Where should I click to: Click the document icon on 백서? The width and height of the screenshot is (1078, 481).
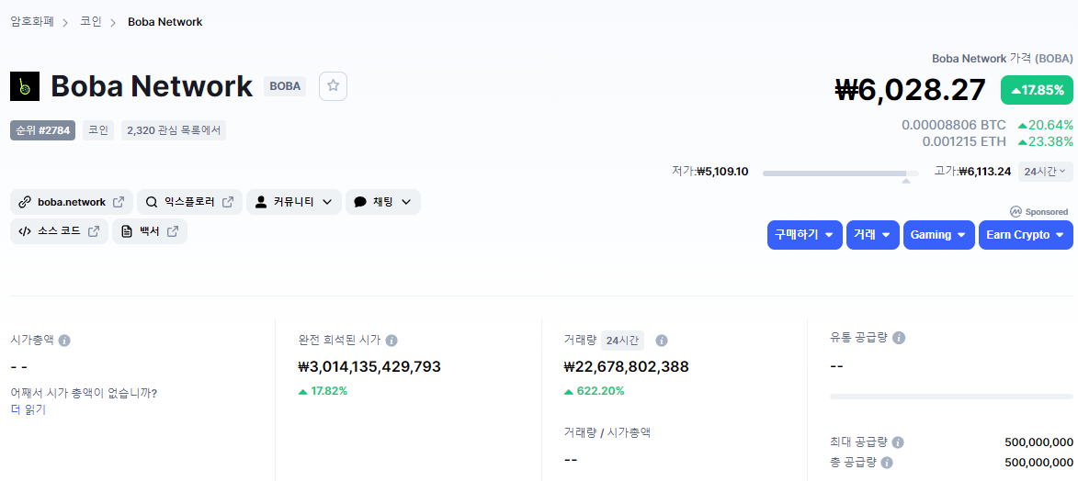[x=127, y=231]
